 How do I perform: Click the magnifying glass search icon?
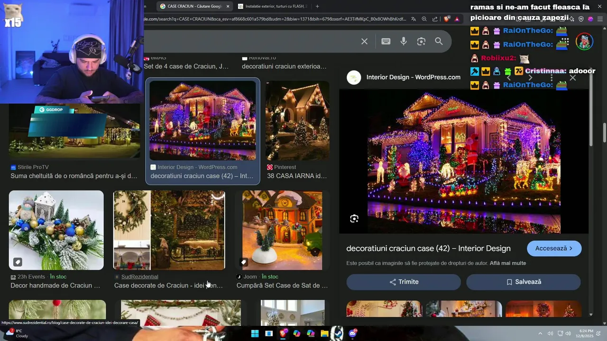pos(439,41)
